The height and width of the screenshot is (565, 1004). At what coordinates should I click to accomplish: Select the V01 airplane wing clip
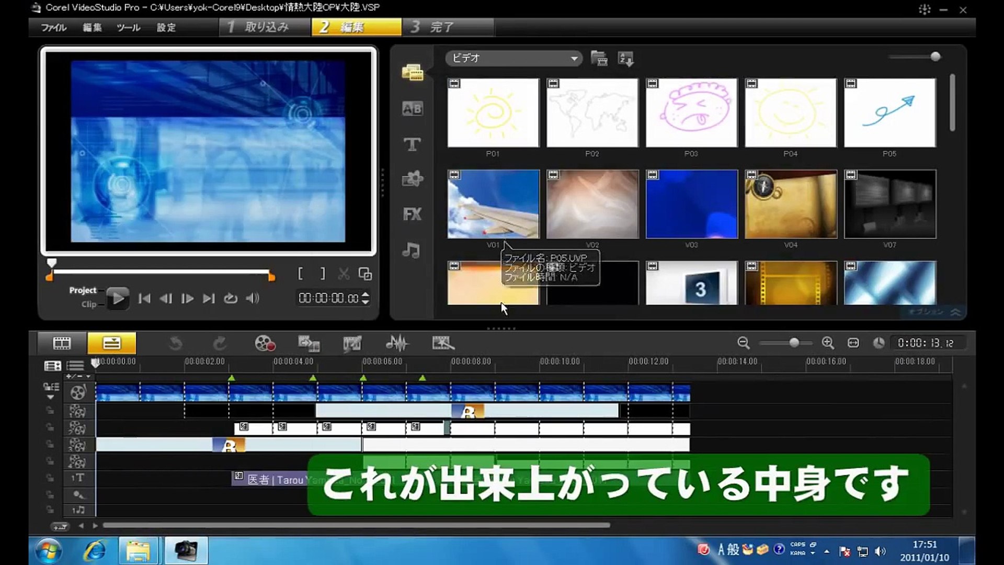(x=493, y=204)
